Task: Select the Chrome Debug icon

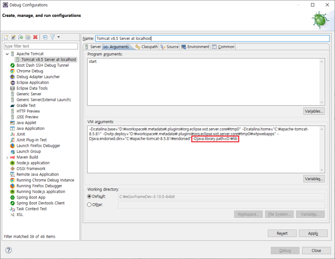Action: 13,71
